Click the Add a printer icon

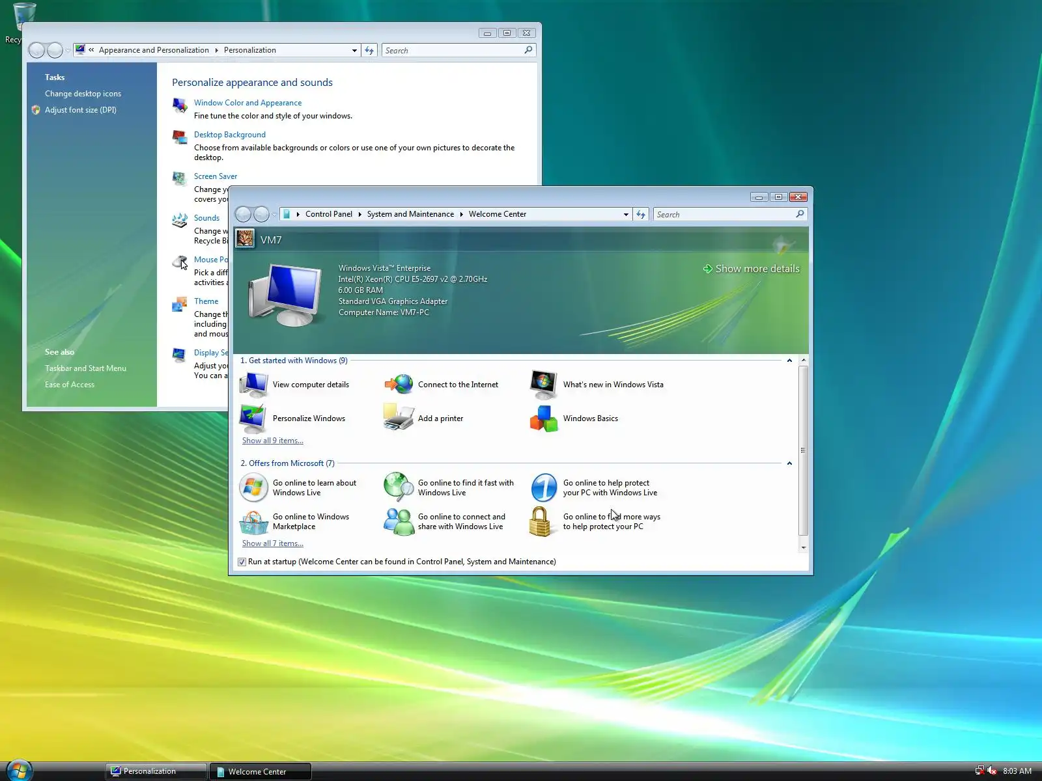[x=399, y=418]
